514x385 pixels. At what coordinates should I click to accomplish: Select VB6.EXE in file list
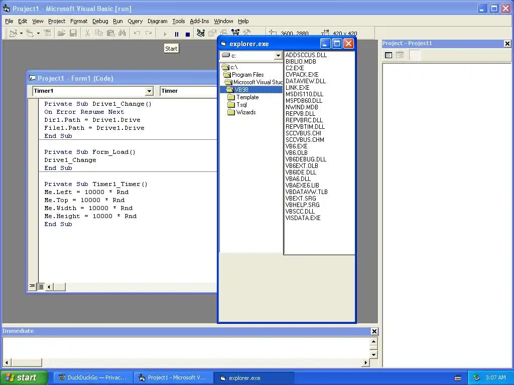point(296,146)
